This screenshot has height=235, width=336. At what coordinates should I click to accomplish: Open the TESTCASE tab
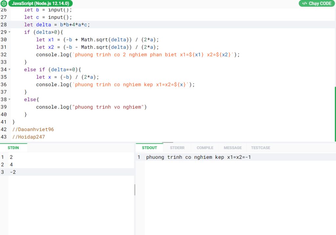261,148
